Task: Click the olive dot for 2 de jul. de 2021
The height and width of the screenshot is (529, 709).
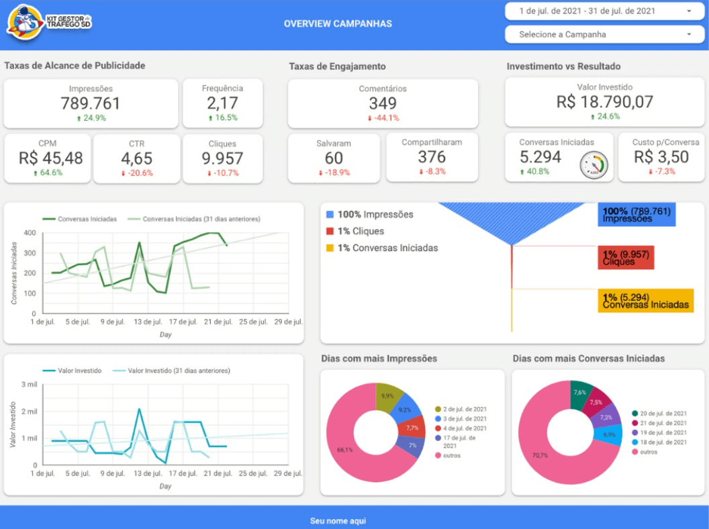Action: pyautogui.click(x=438, y=409)
